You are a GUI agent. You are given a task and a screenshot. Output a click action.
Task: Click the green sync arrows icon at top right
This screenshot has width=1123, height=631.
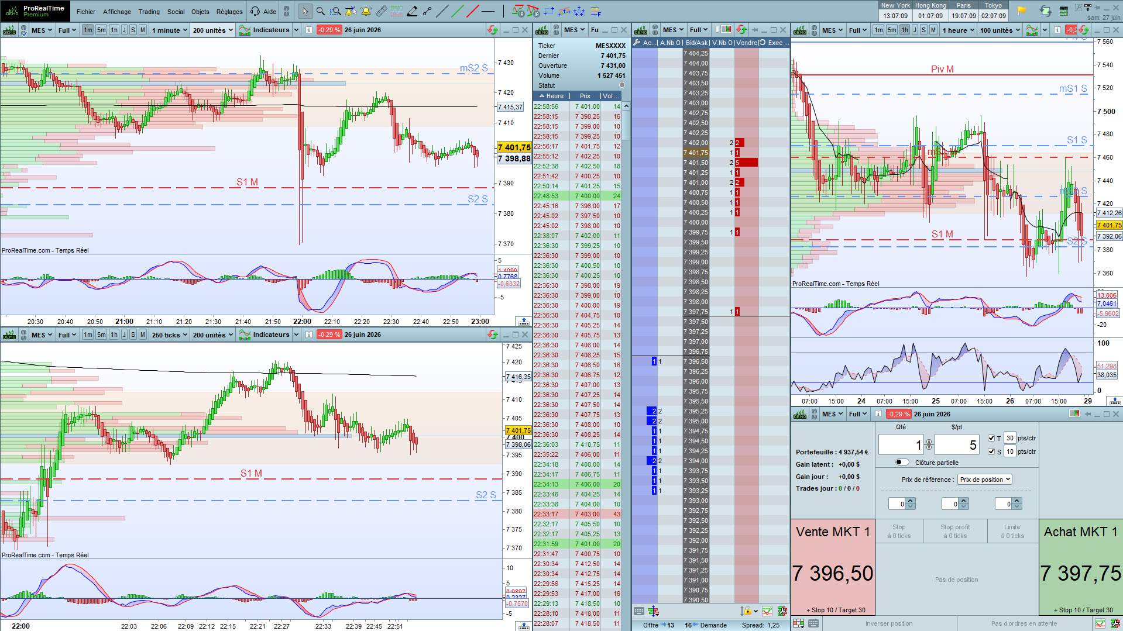(1045, 11)
